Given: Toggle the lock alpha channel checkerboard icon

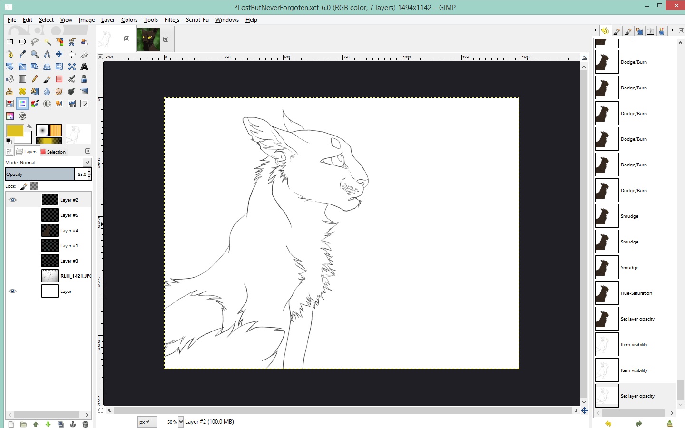Looking at the screenshot, I should [34, 186].
